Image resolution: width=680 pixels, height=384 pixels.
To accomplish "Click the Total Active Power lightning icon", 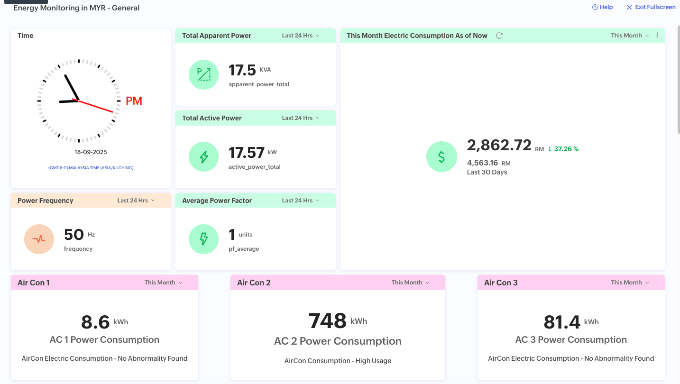I will pyautogui.click(x=203, y=157).
